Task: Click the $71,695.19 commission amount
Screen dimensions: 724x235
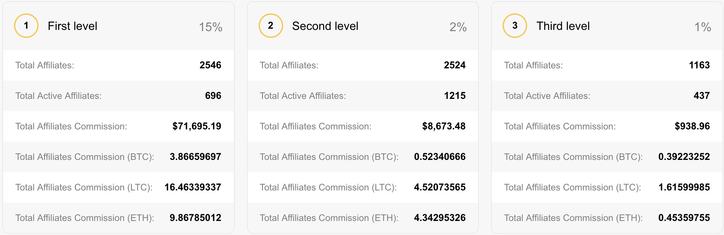Action: tap(197, 126)
